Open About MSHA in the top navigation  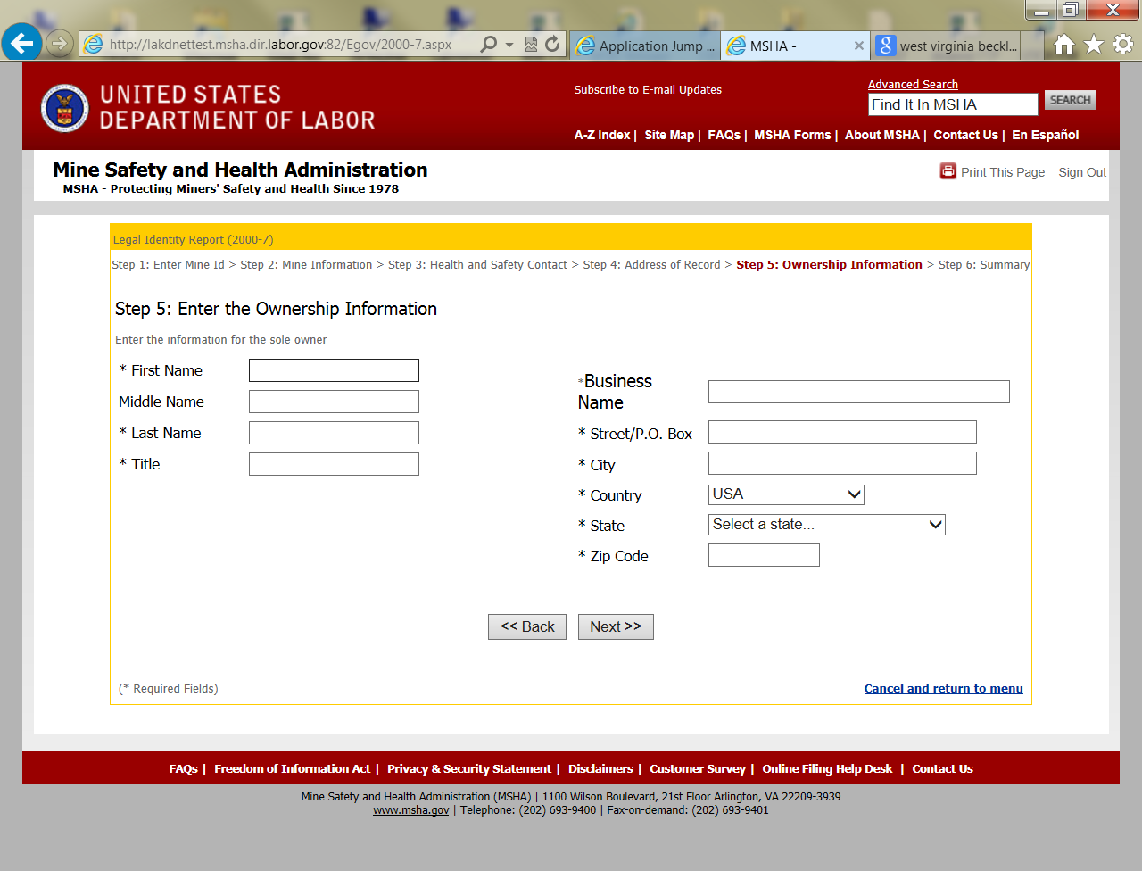882,135
